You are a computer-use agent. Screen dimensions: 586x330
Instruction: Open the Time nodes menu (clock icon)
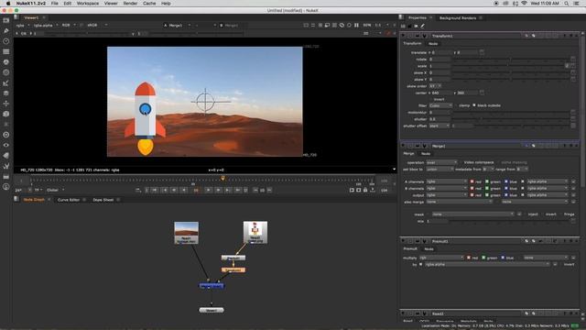tap(6, 41)
